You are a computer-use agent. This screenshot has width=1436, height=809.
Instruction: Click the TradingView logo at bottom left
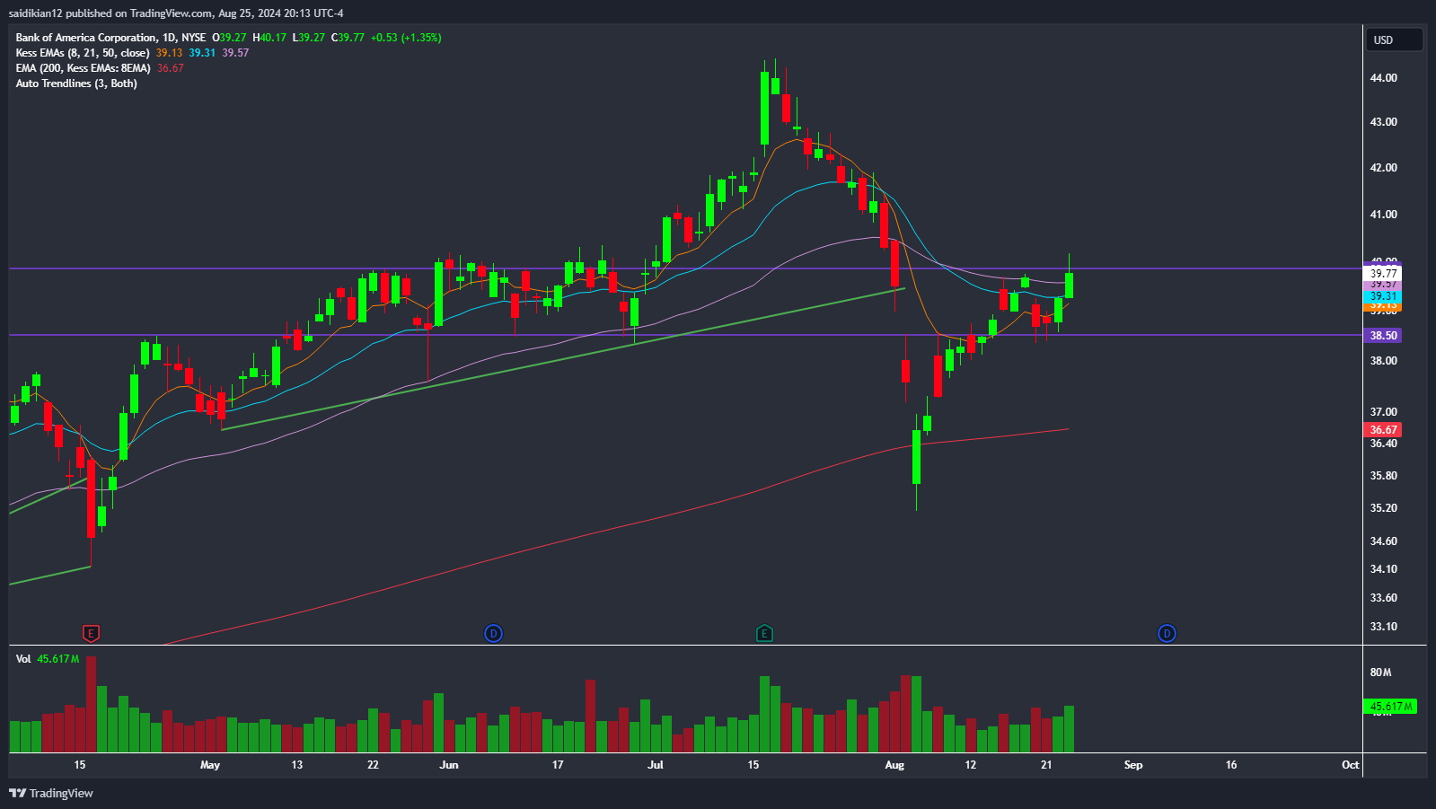point(51,793)
